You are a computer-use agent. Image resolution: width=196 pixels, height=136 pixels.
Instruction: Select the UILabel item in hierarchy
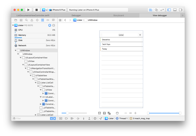(x=48, y=97)
